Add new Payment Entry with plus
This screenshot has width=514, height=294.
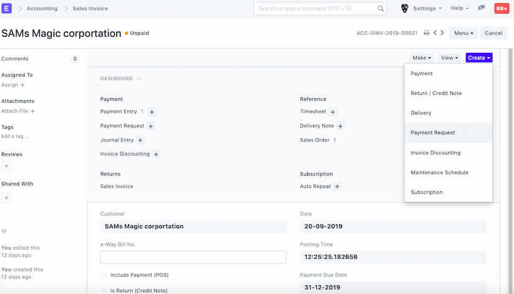pos(151,112)
